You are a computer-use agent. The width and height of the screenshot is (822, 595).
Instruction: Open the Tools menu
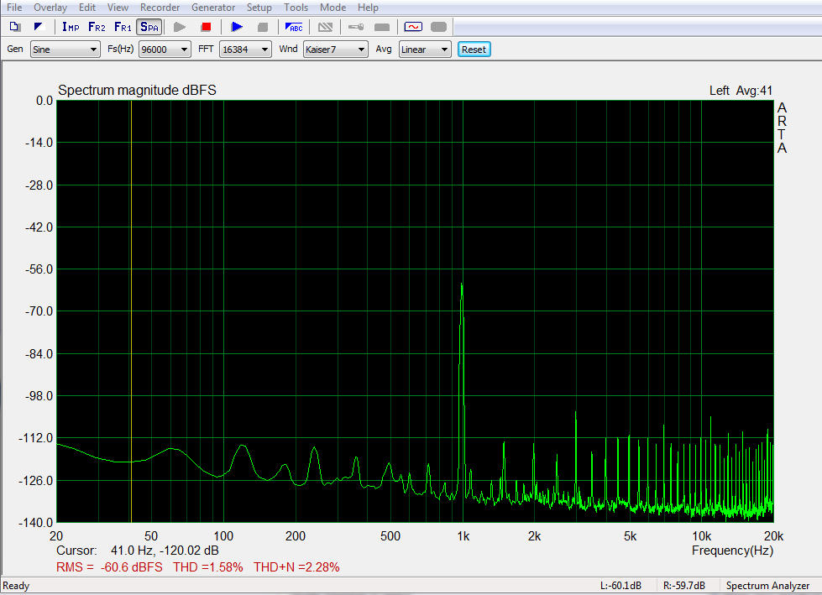(x=296, y=8)
